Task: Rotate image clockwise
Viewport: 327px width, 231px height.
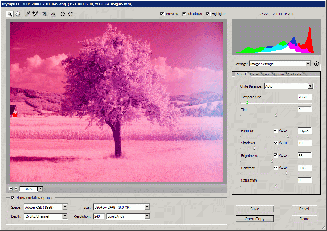Action: pos(70,14)
